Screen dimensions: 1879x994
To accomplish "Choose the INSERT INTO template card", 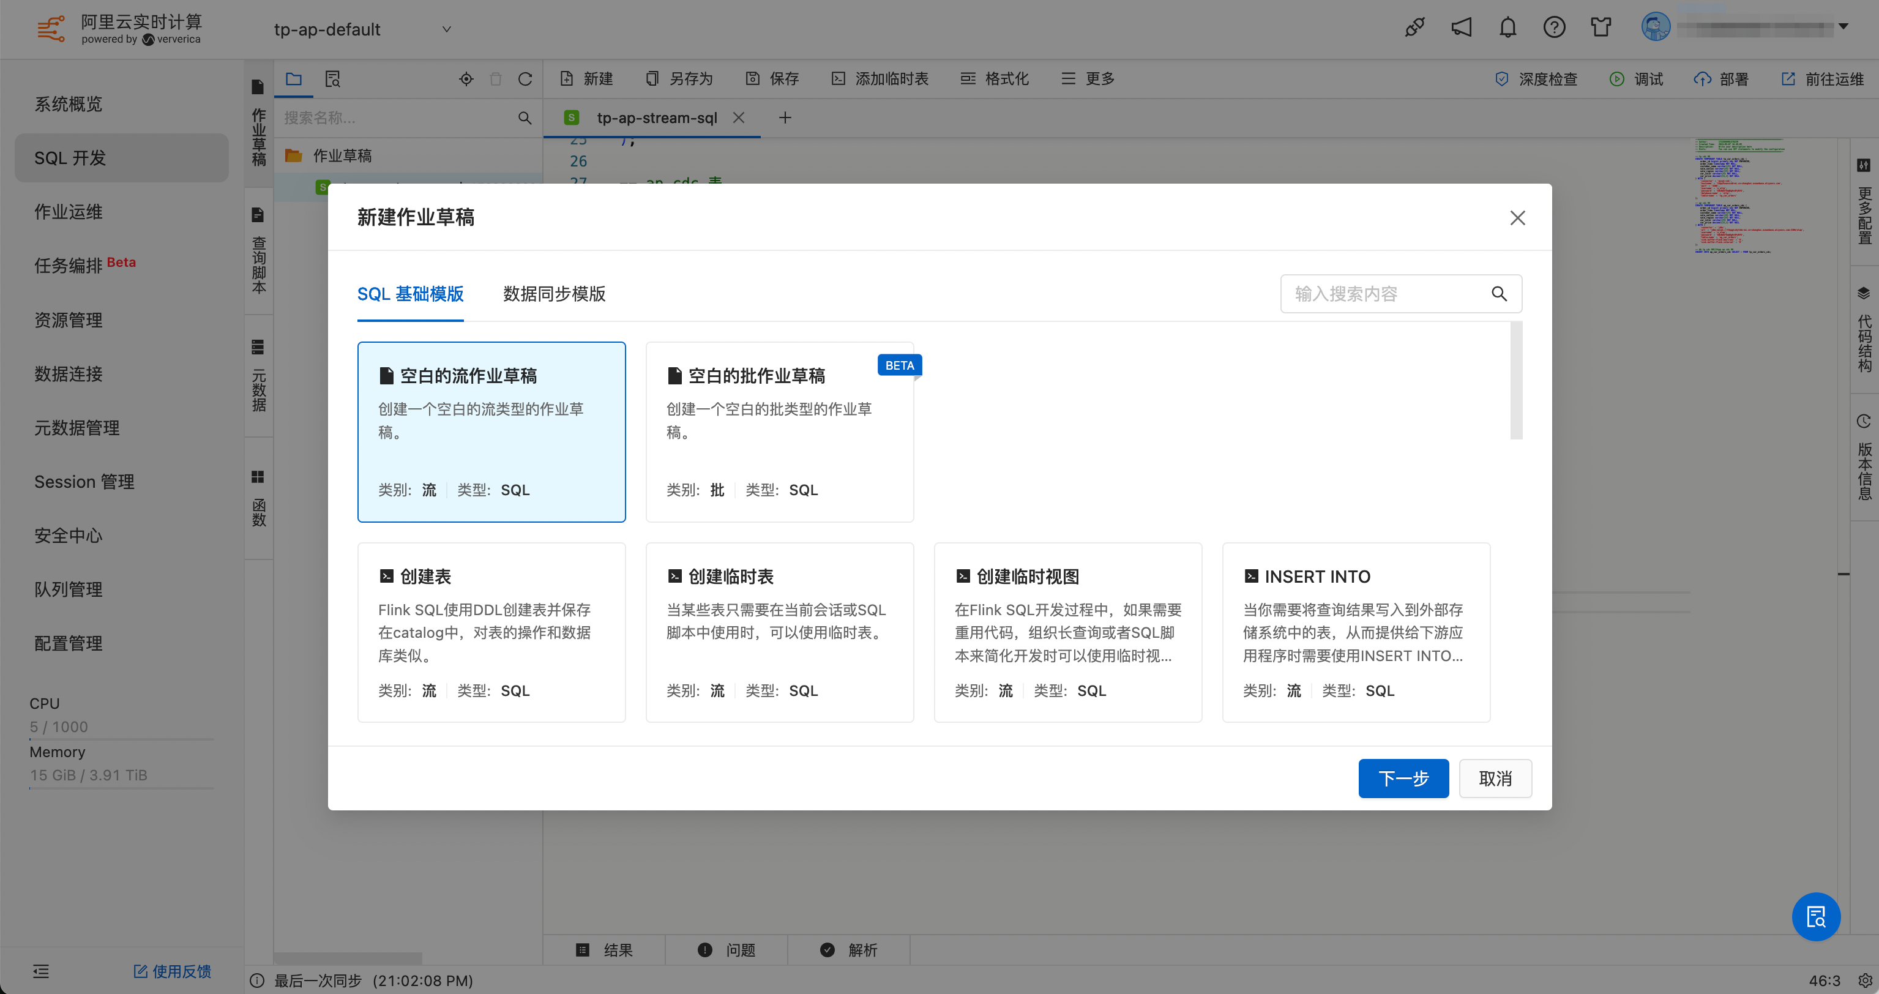I will [1355, 632].
